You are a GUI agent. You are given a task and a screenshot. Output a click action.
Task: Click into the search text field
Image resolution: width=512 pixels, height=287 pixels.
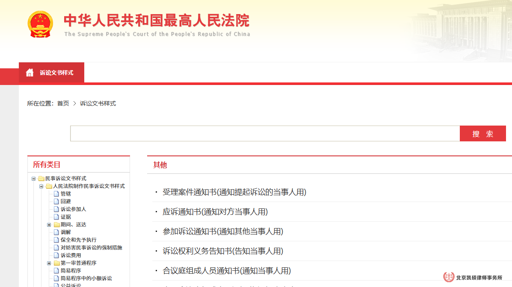[265, 134]
